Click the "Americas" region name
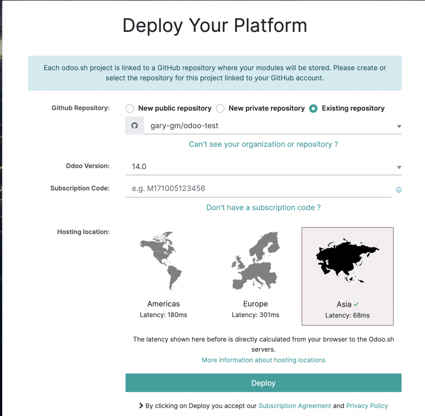The height and width of the screenshot is (416, 425). [x=164, y=304]
